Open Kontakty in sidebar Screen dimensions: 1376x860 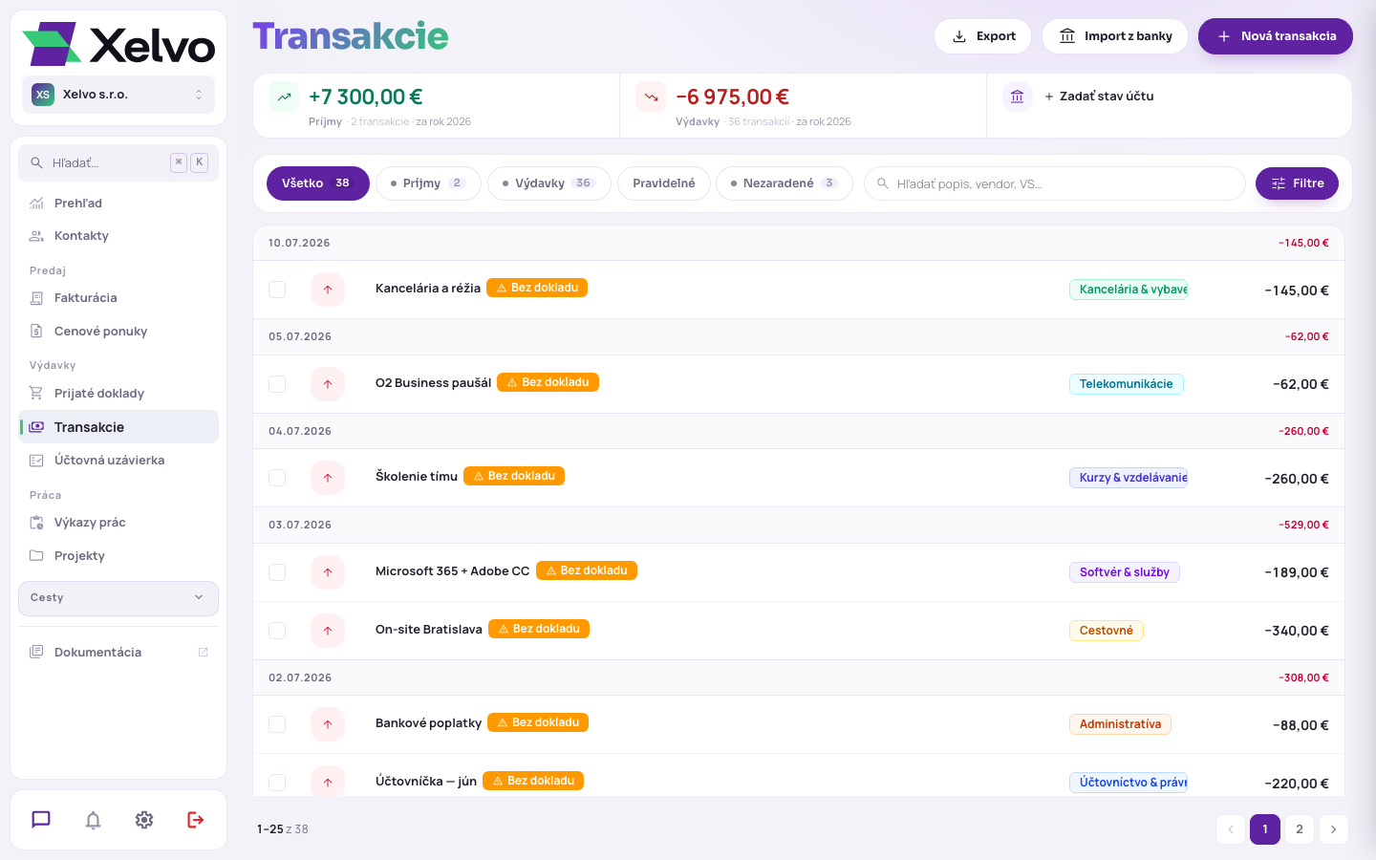tap(118, 236)
